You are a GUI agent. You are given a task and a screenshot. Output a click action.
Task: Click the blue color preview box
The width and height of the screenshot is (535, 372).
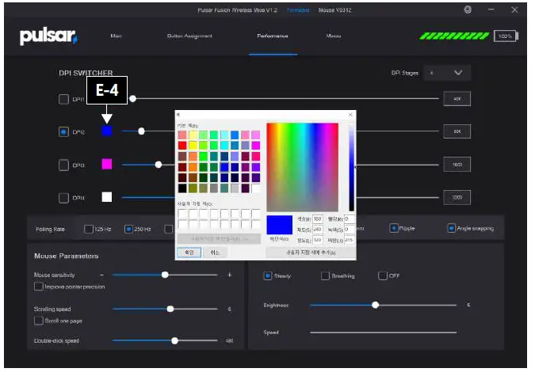280,225
